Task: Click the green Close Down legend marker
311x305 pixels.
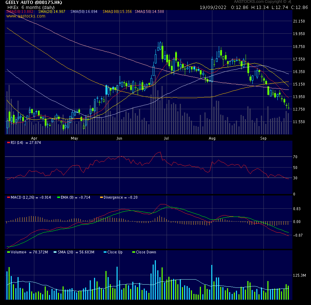Action: tap(133, 252)
